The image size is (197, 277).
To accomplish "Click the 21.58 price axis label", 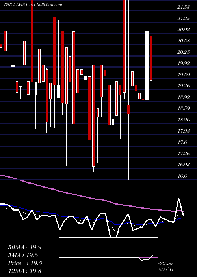I will point(184,7).
